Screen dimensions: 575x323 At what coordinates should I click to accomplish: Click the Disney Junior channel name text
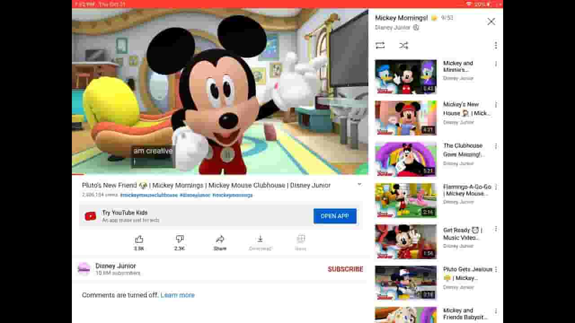pos(115,266)
